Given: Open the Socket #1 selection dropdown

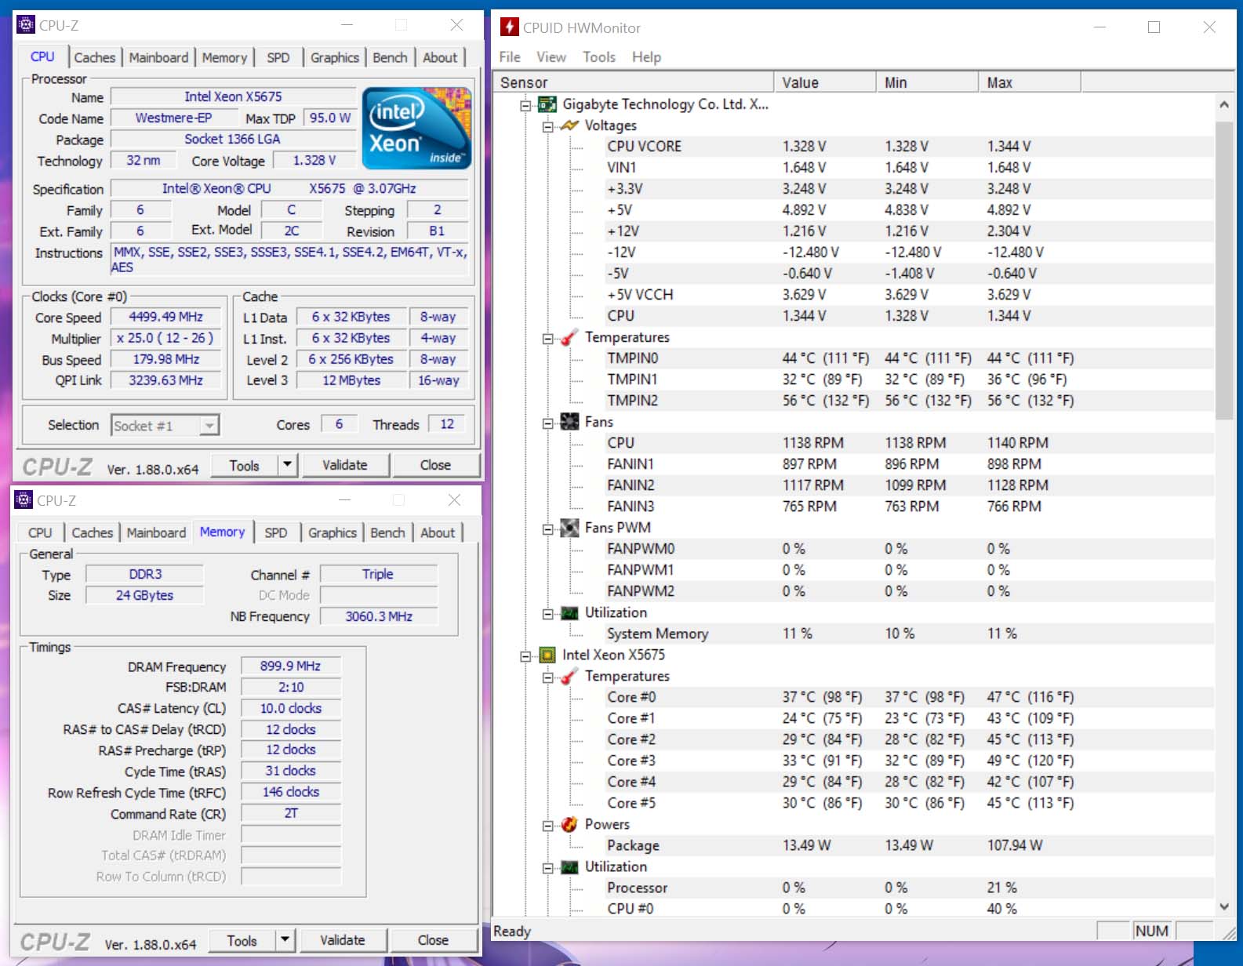Looking at the screenshot, I should (209, 426).
